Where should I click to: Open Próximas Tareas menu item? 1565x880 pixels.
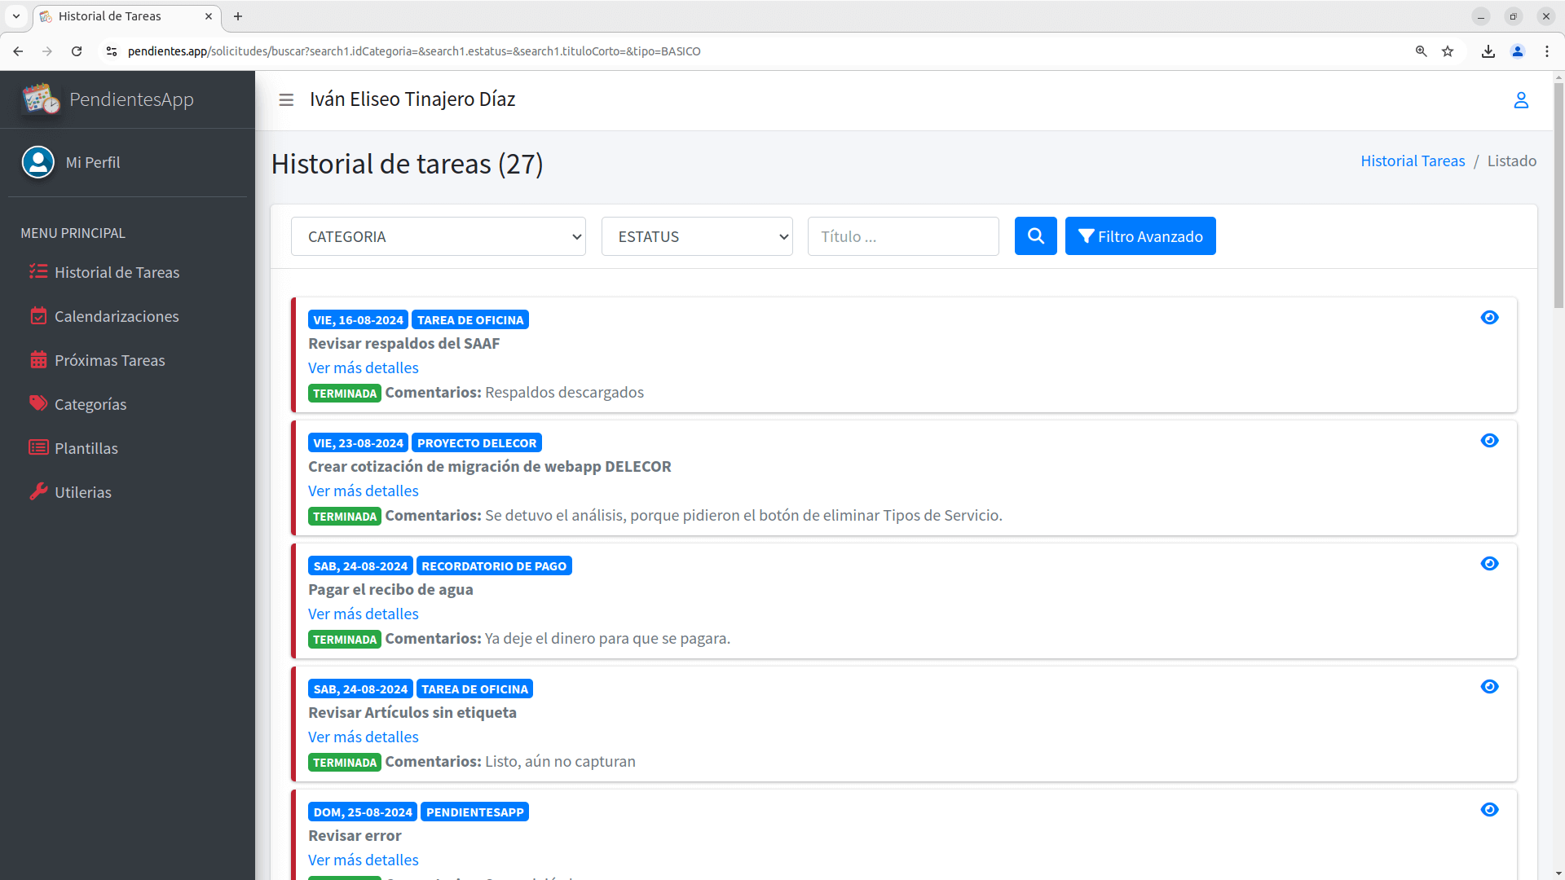127,360
